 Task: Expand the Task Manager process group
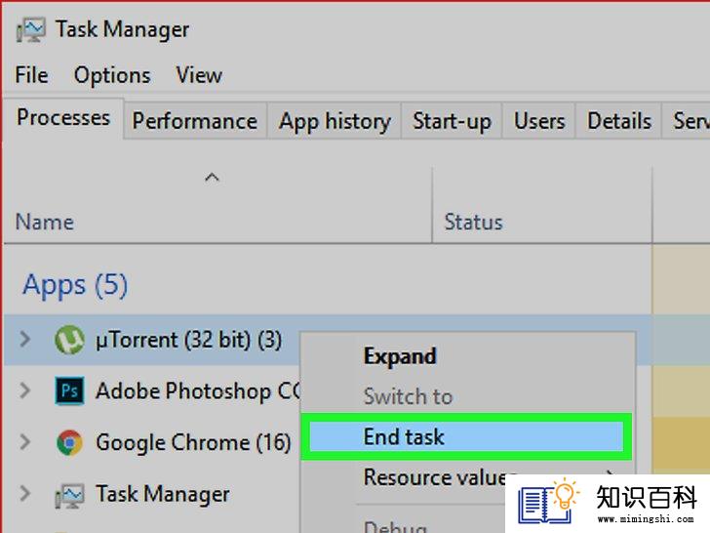click(x=25, y=494)
